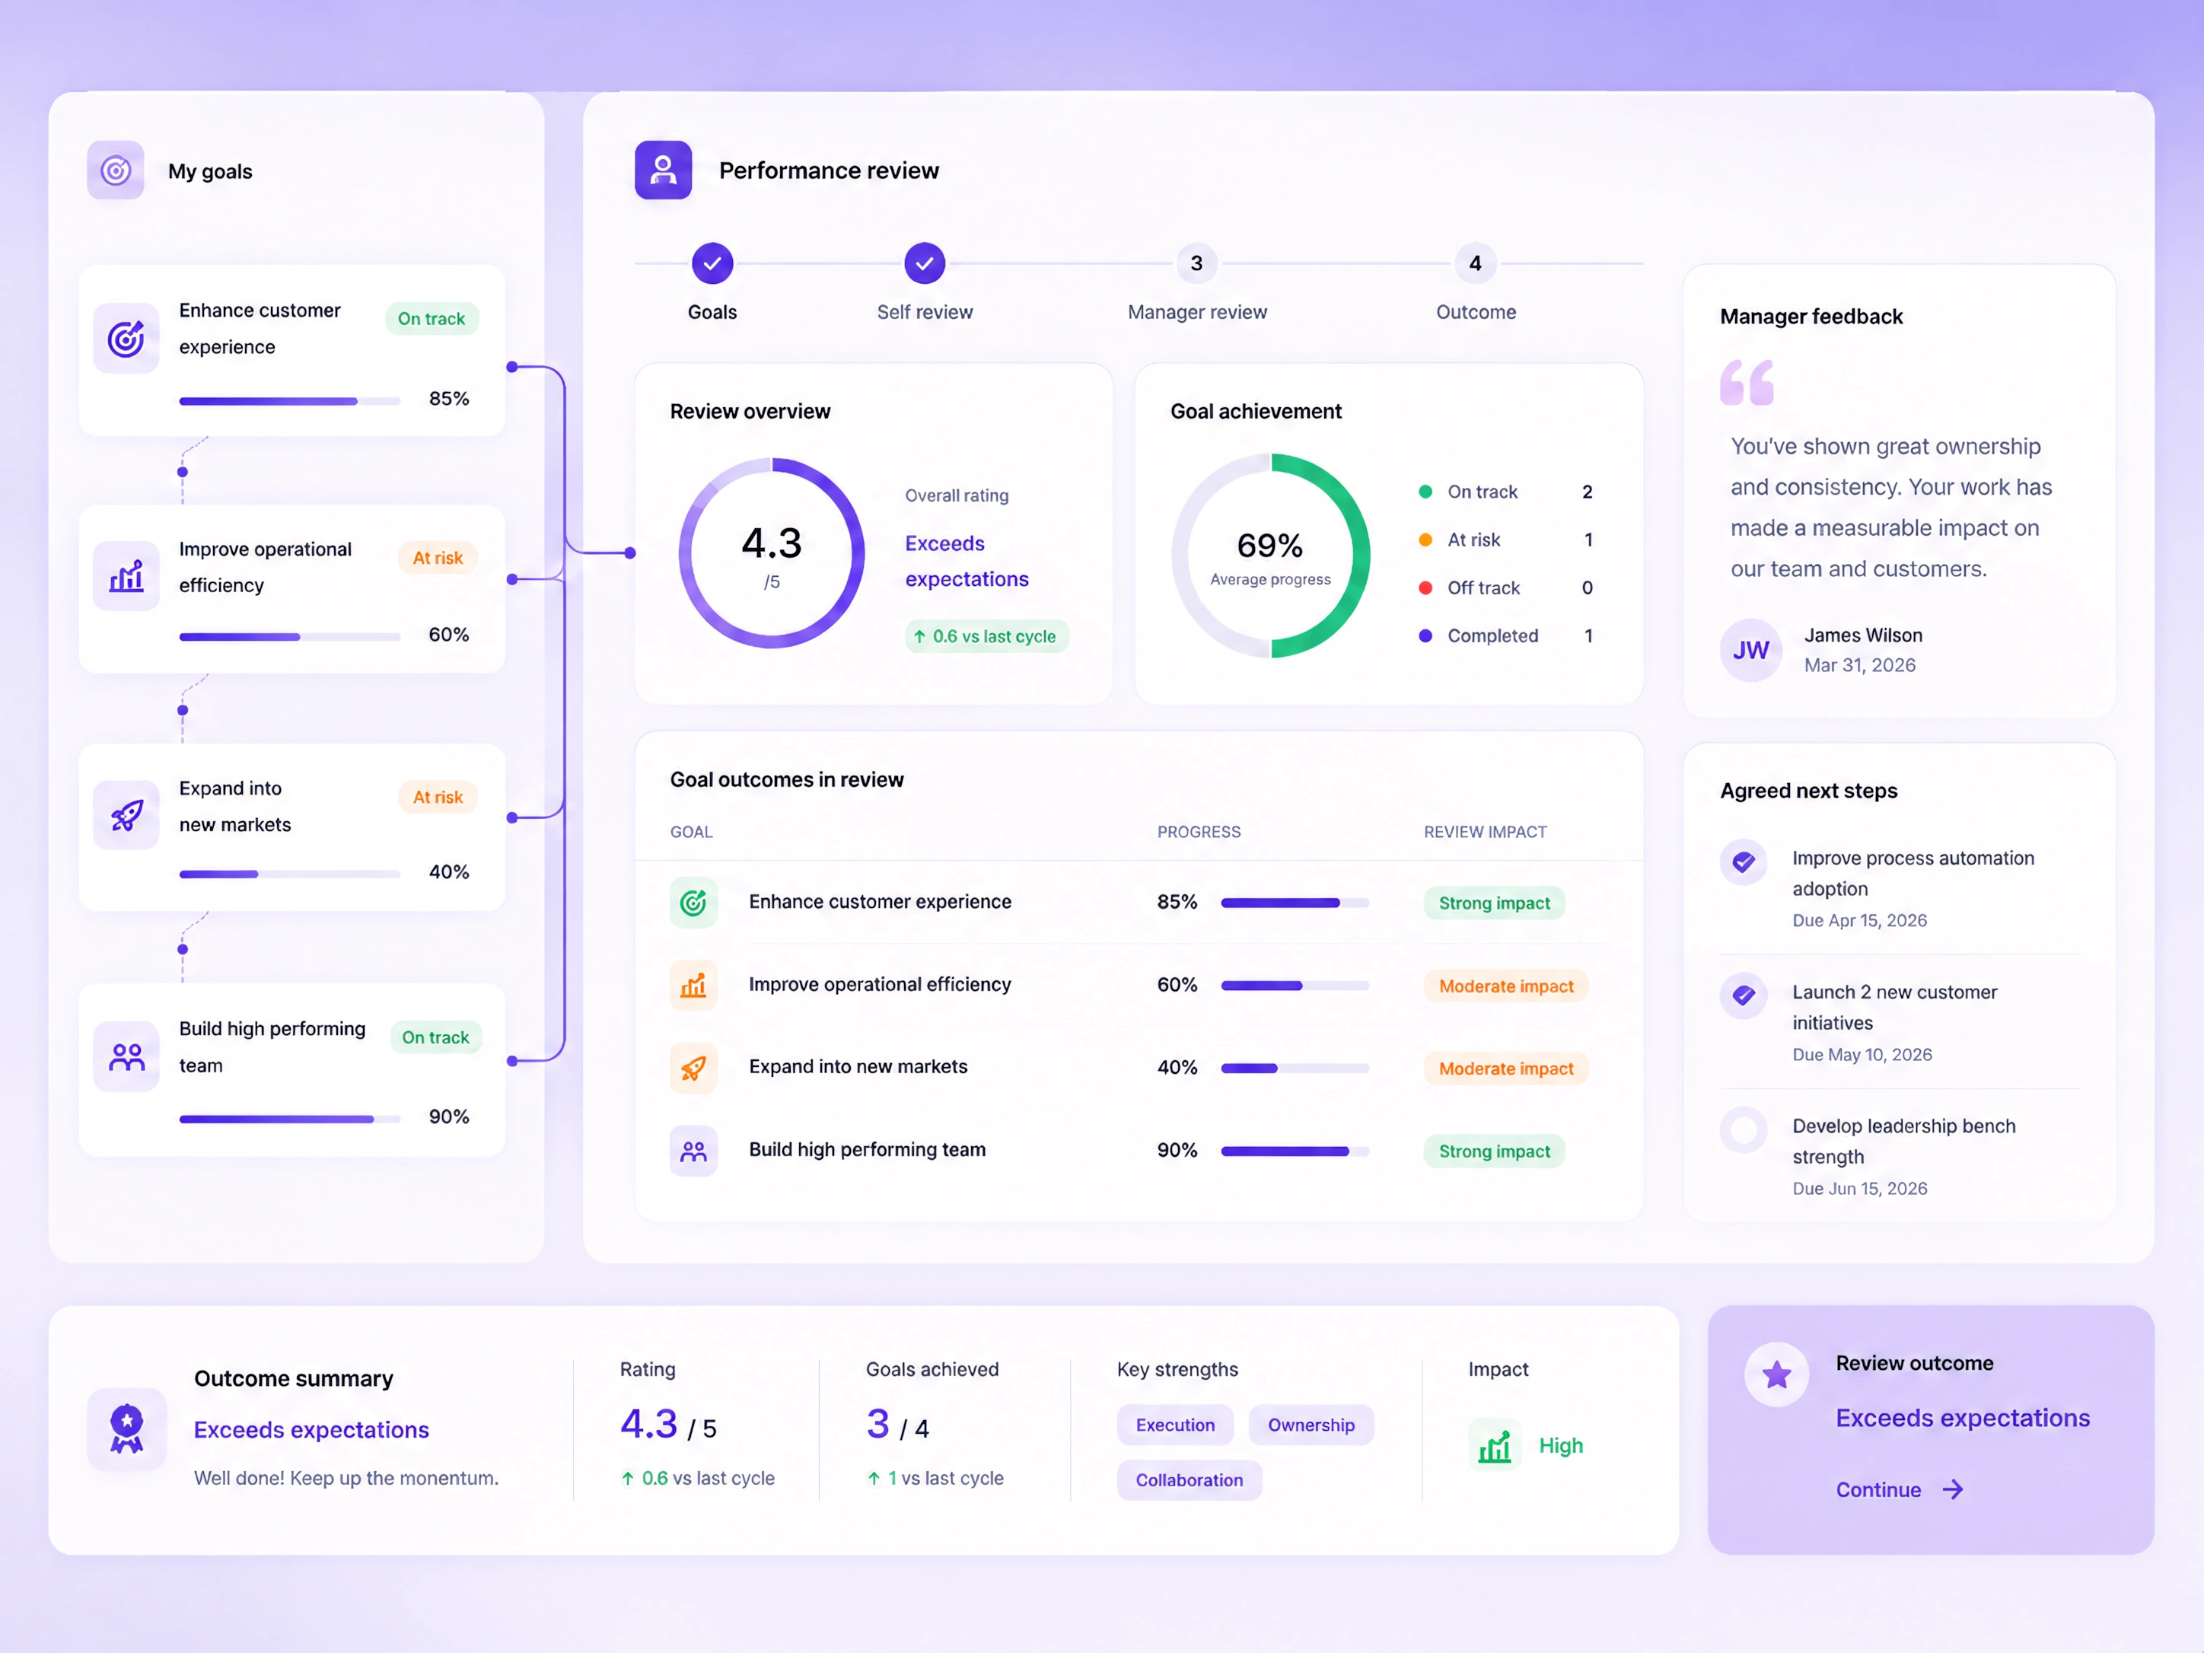Click the Due Jun 15, 2026 date
Image resolution: width=2204 pixels, height=1653 pixels.
pos(1859,1189)
